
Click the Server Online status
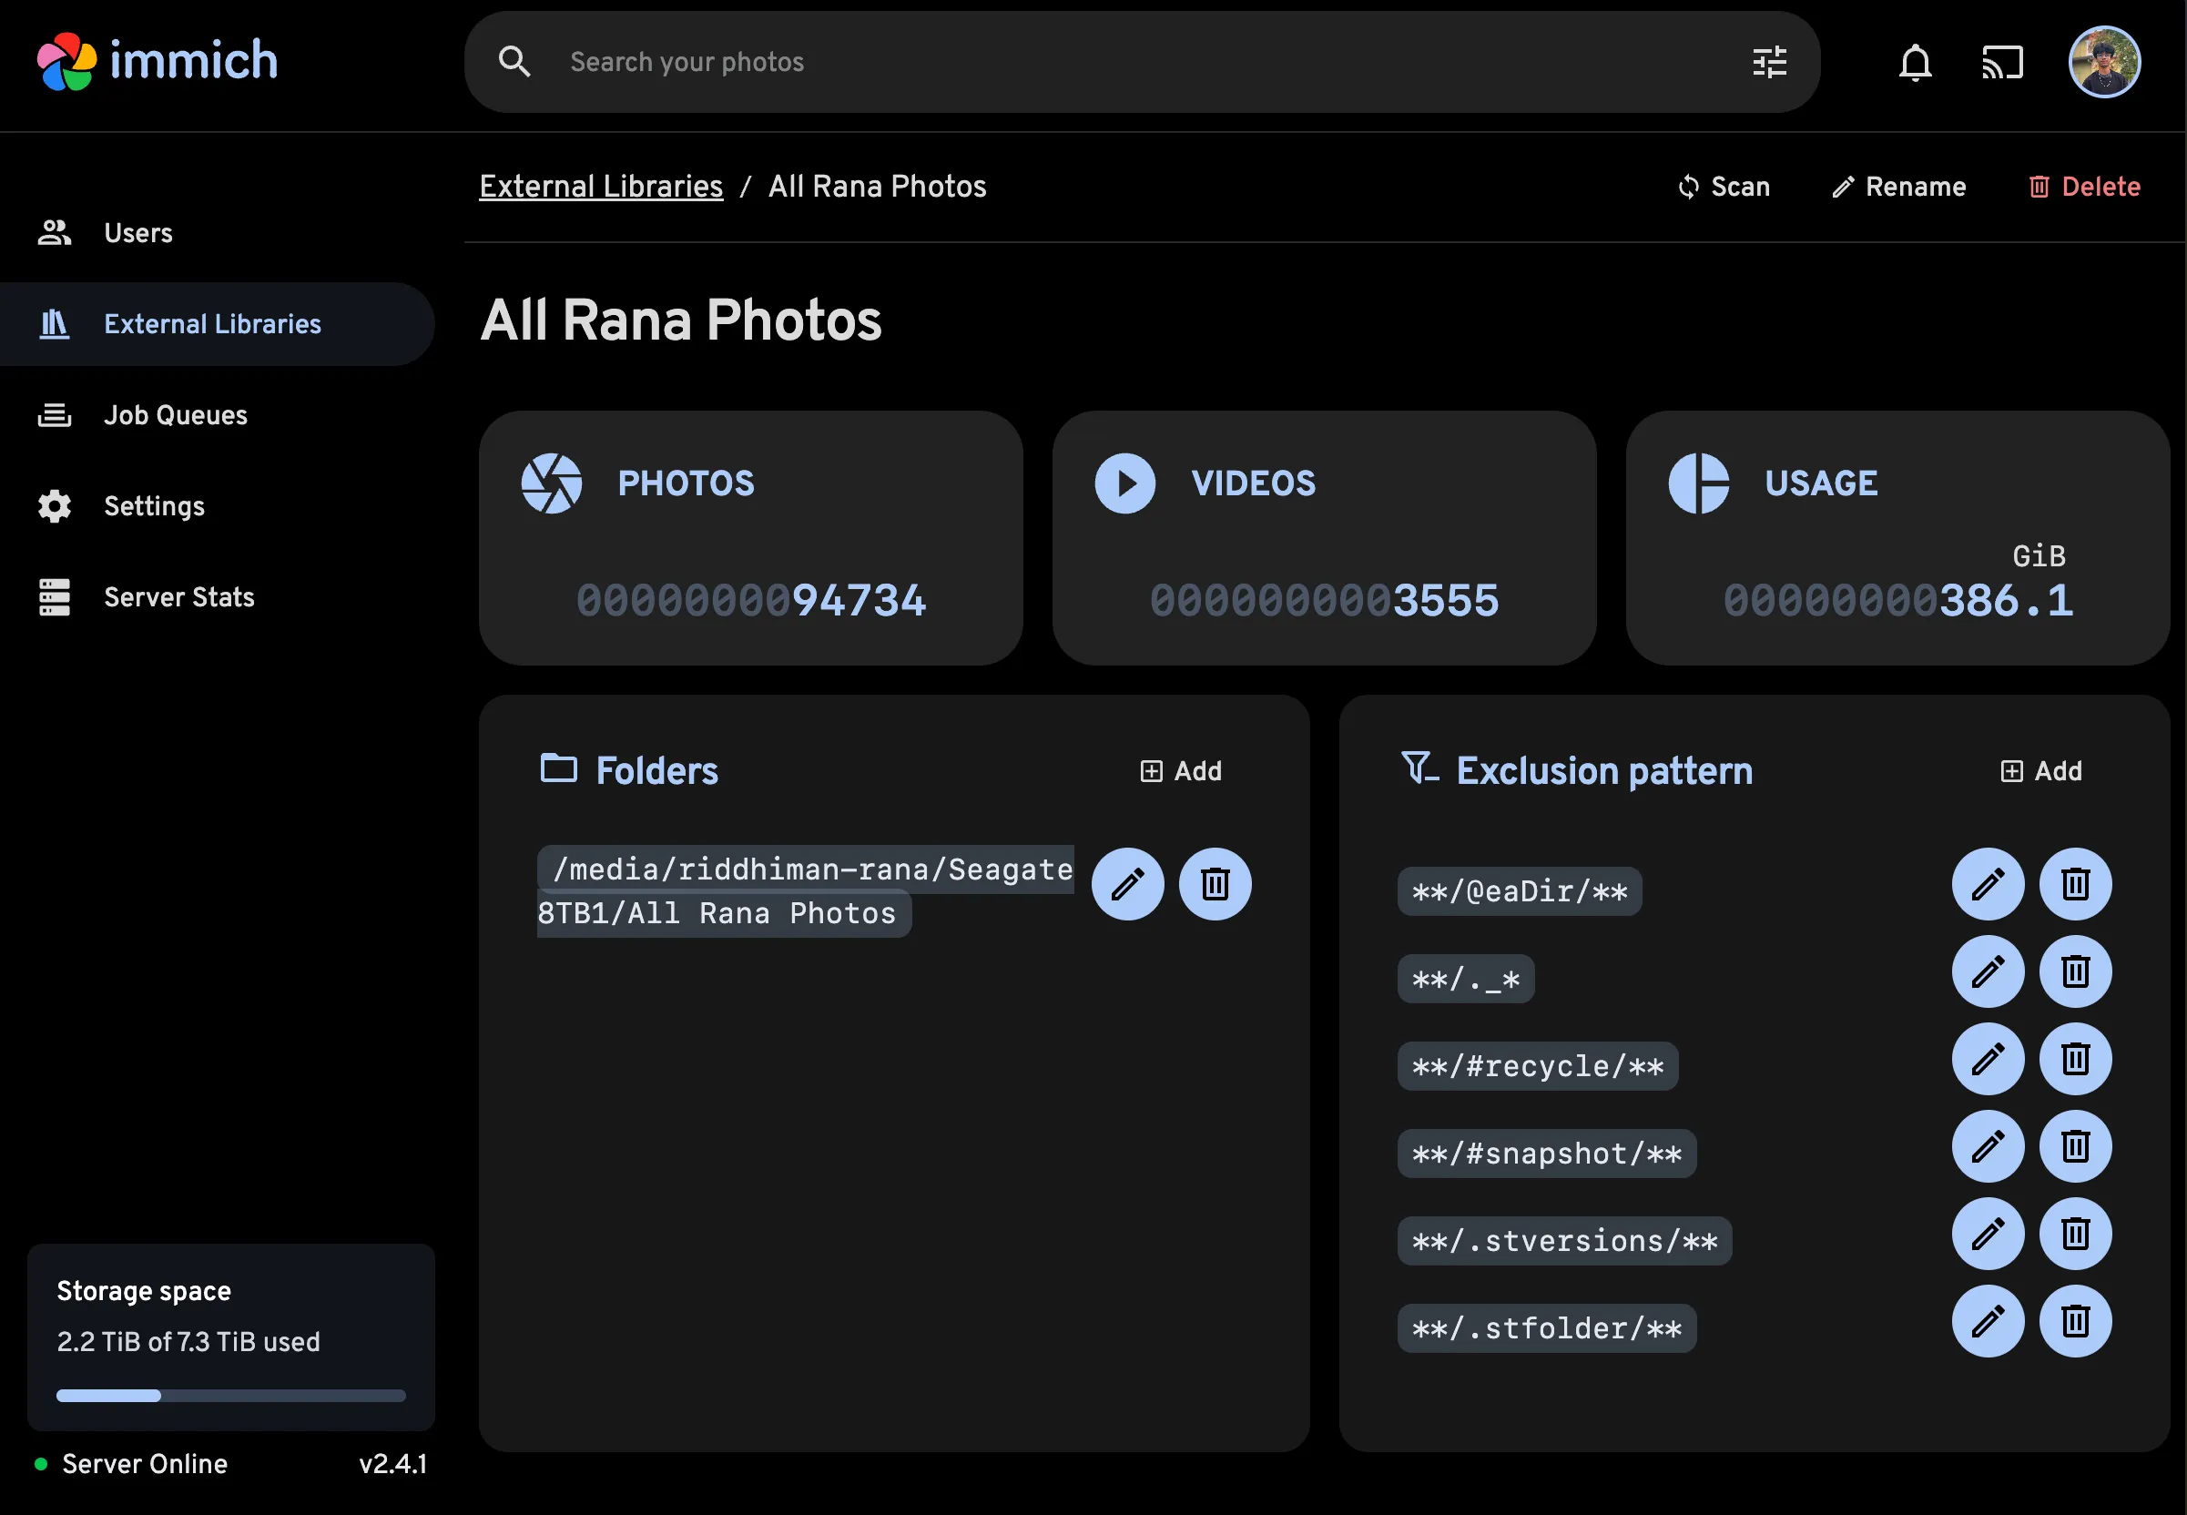click(131, 1464)
